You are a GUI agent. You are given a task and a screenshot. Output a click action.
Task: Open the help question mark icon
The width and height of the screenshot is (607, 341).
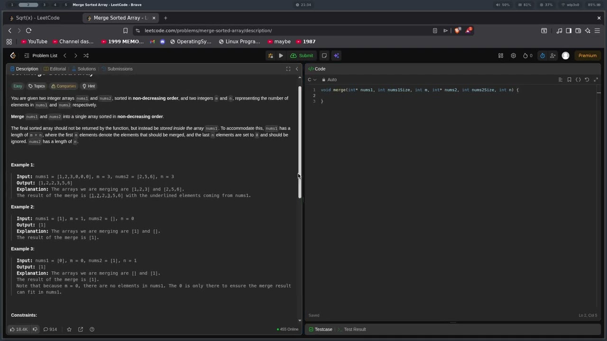click(x=92, y=329)
